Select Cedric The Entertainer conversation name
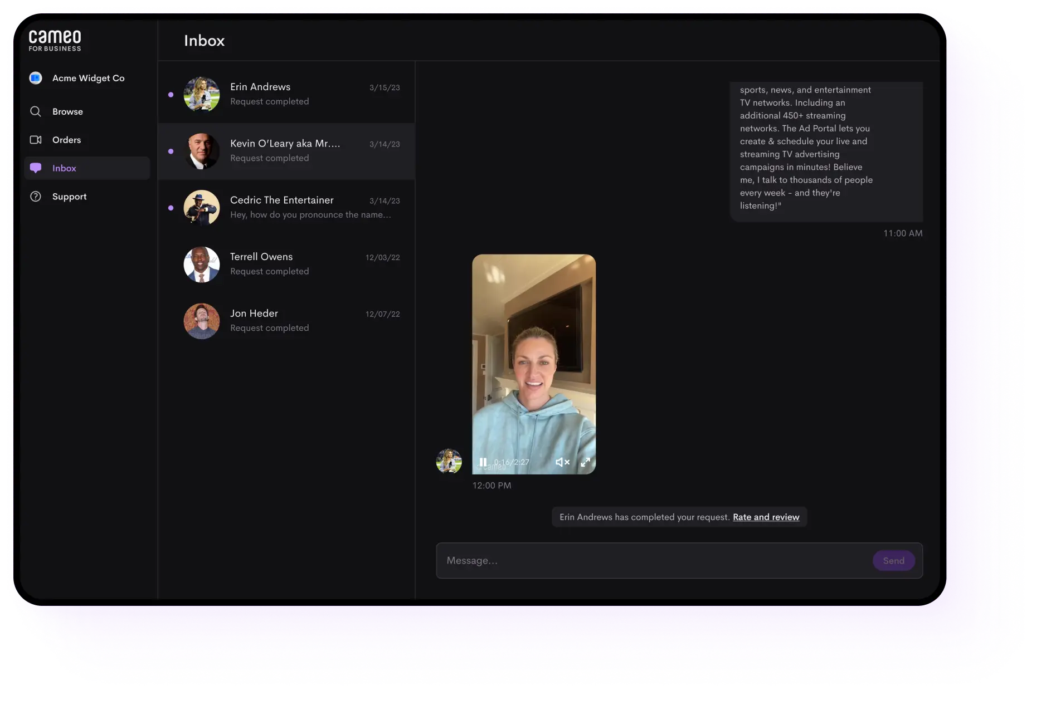The width and height of the screenshot is (1046, 705). [282, 200]
